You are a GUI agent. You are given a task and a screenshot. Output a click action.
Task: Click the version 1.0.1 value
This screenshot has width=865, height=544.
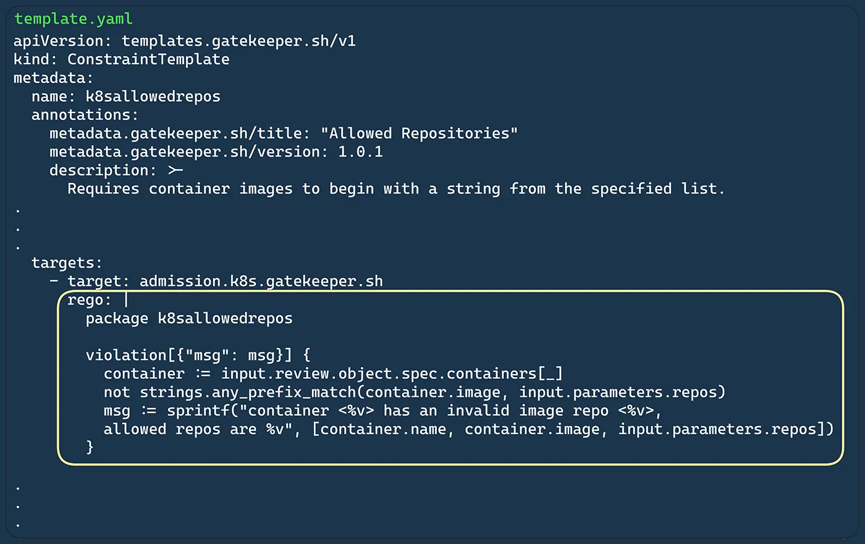(360, 152)
